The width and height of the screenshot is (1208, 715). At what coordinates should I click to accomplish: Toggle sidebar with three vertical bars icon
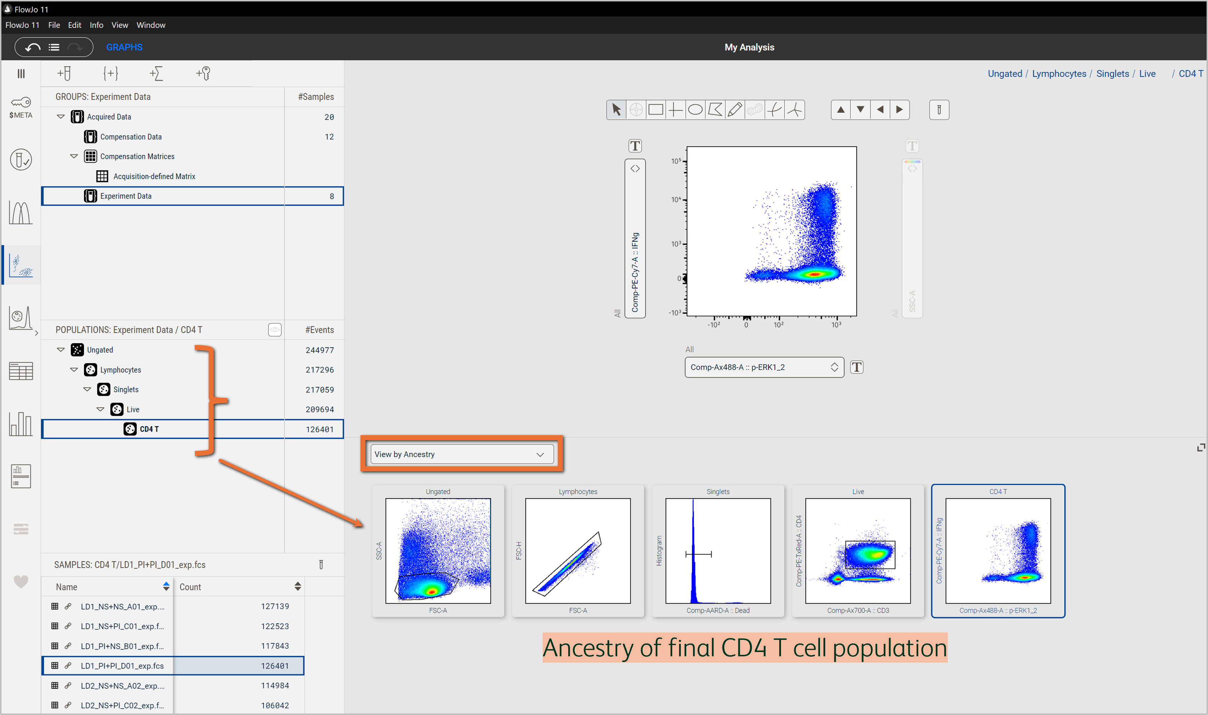(x=21, y=73)
